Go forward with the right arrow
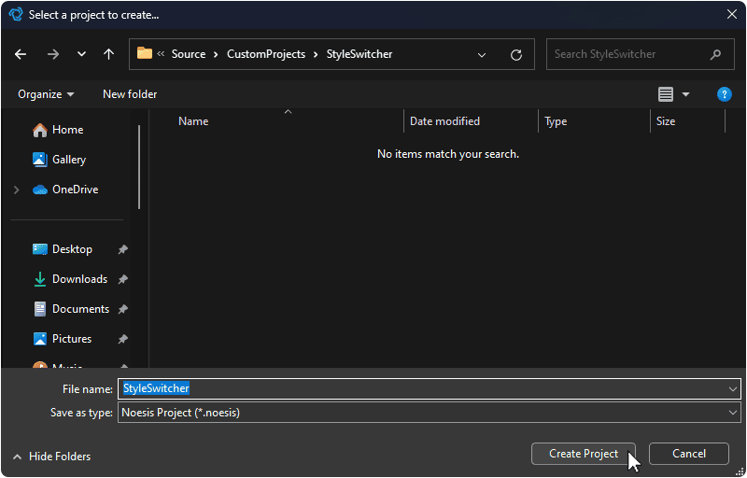This screenshot has height=478, width=747. [53, 54]
